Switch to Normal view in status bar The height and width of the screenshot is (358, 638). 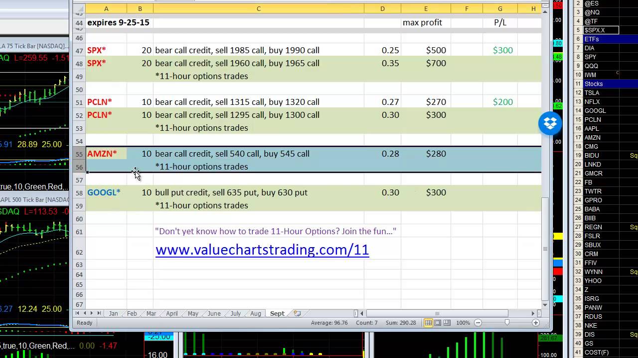[x=428, y=323]
